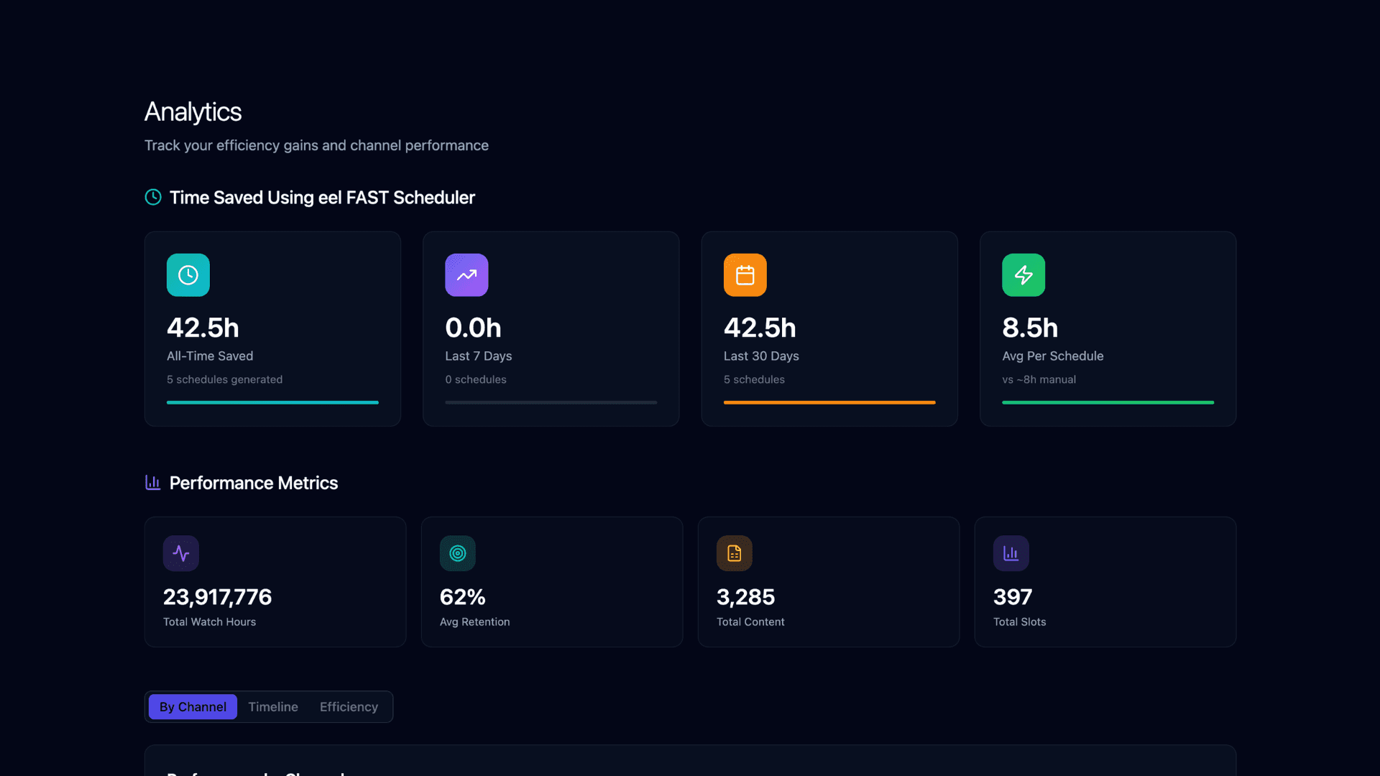Click the orange calendar icon
Image resolution: width=1380 pixels, height=776 pixels.
pyautogui.click(x=745, y=275)
